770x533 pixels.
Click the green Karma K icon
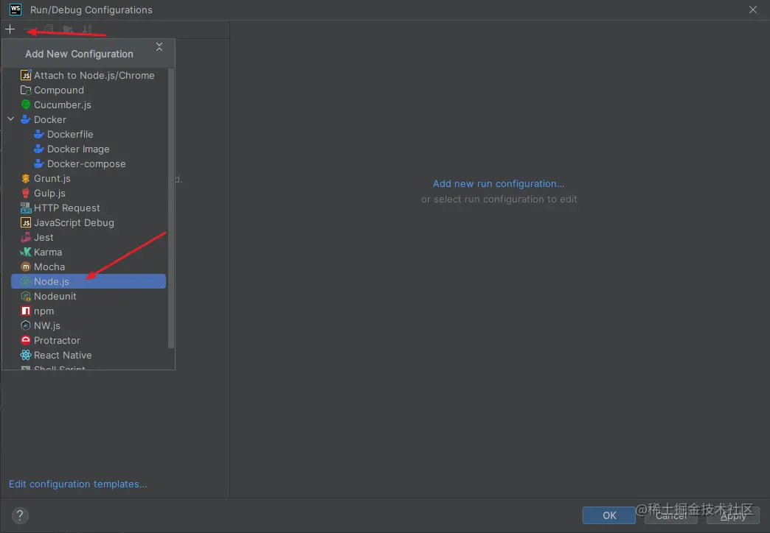click(x=26, y=252)
